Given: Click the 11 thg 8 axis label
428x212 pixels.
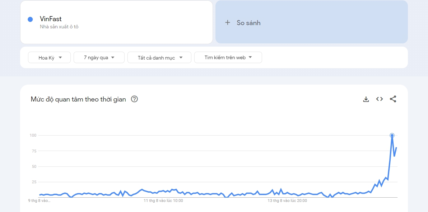Looking at the screenshot, I should pyautogui.click(x=163, y=201).
